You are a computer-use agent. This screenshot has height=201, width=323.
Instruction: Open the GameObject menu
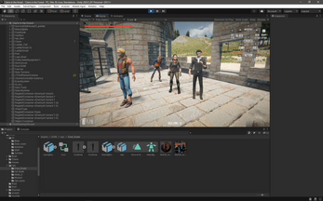(x=29, y=7)
